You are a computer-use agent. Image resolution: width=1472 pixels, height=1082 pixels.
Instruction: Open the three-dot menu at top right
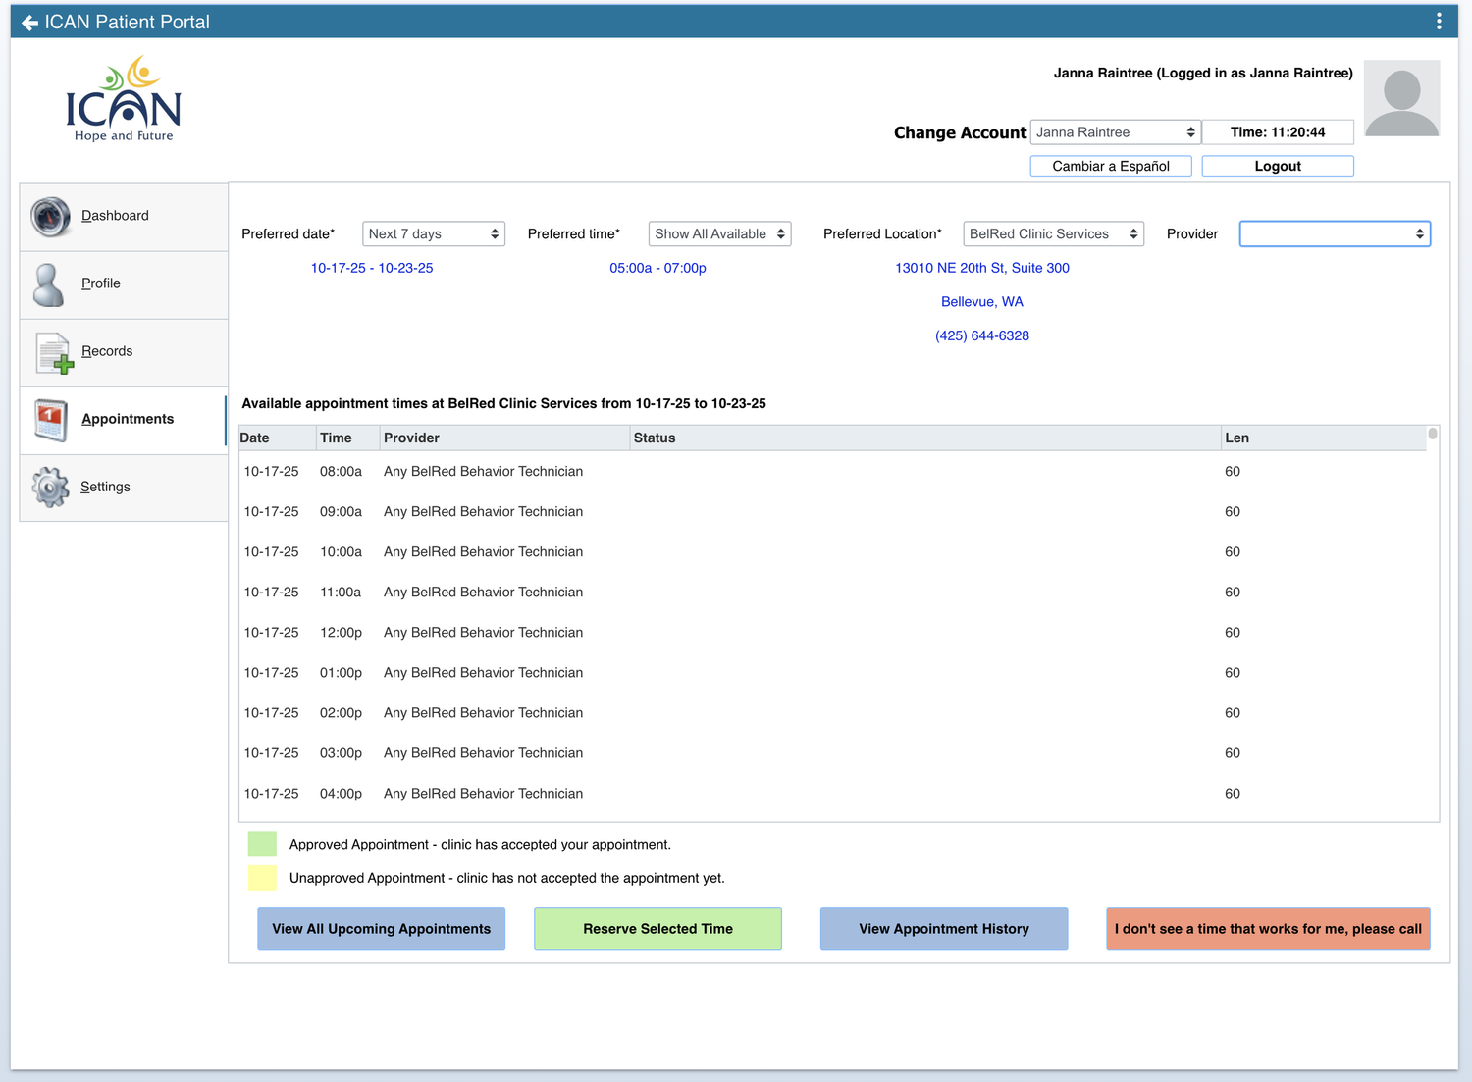pos(1439,21)
